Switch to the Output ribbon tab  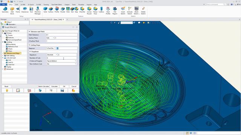67,4
